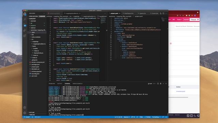Open the Output panel tab

60,83
